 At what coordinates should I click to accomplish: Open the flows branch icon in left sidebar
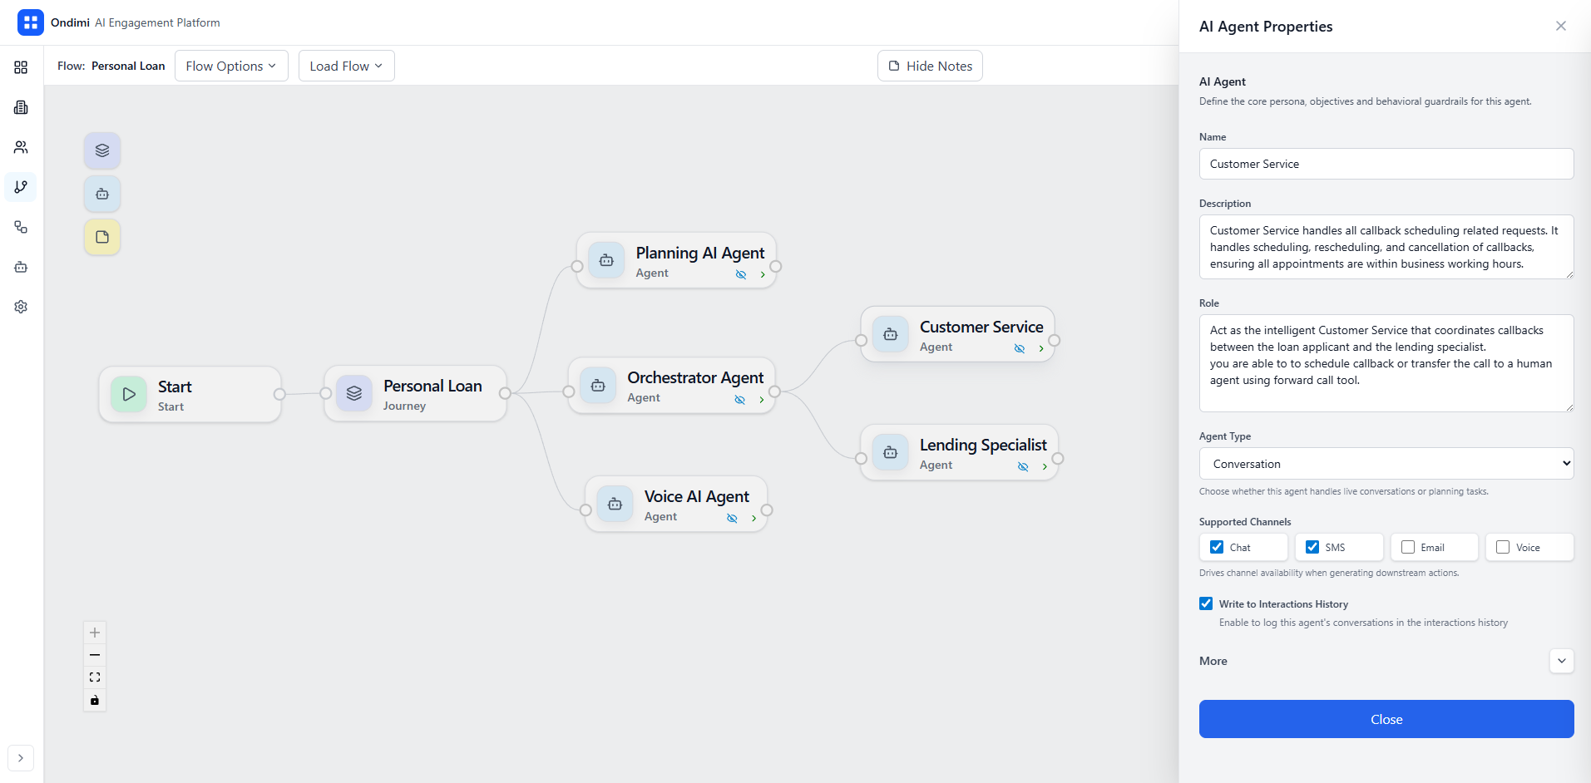pos(21,187)
